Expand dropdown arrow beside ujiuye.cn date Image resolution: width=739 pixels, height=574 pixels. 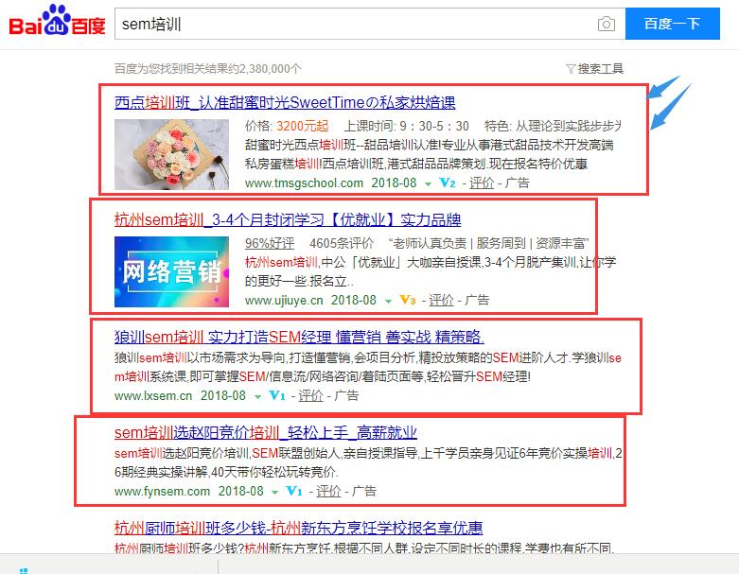point(388,302)
